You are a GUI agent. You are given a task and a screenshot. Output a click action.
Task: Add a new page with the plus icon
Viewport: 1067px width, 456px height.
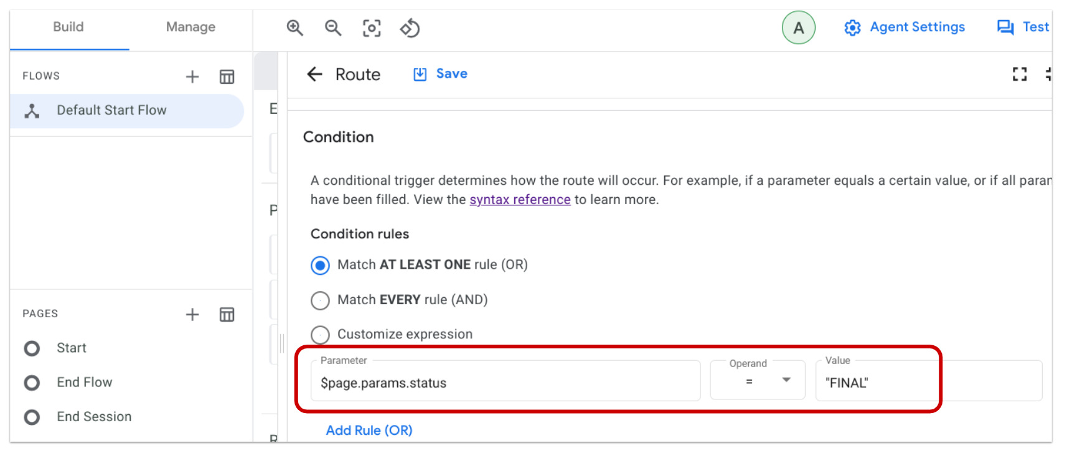(192, 314)
